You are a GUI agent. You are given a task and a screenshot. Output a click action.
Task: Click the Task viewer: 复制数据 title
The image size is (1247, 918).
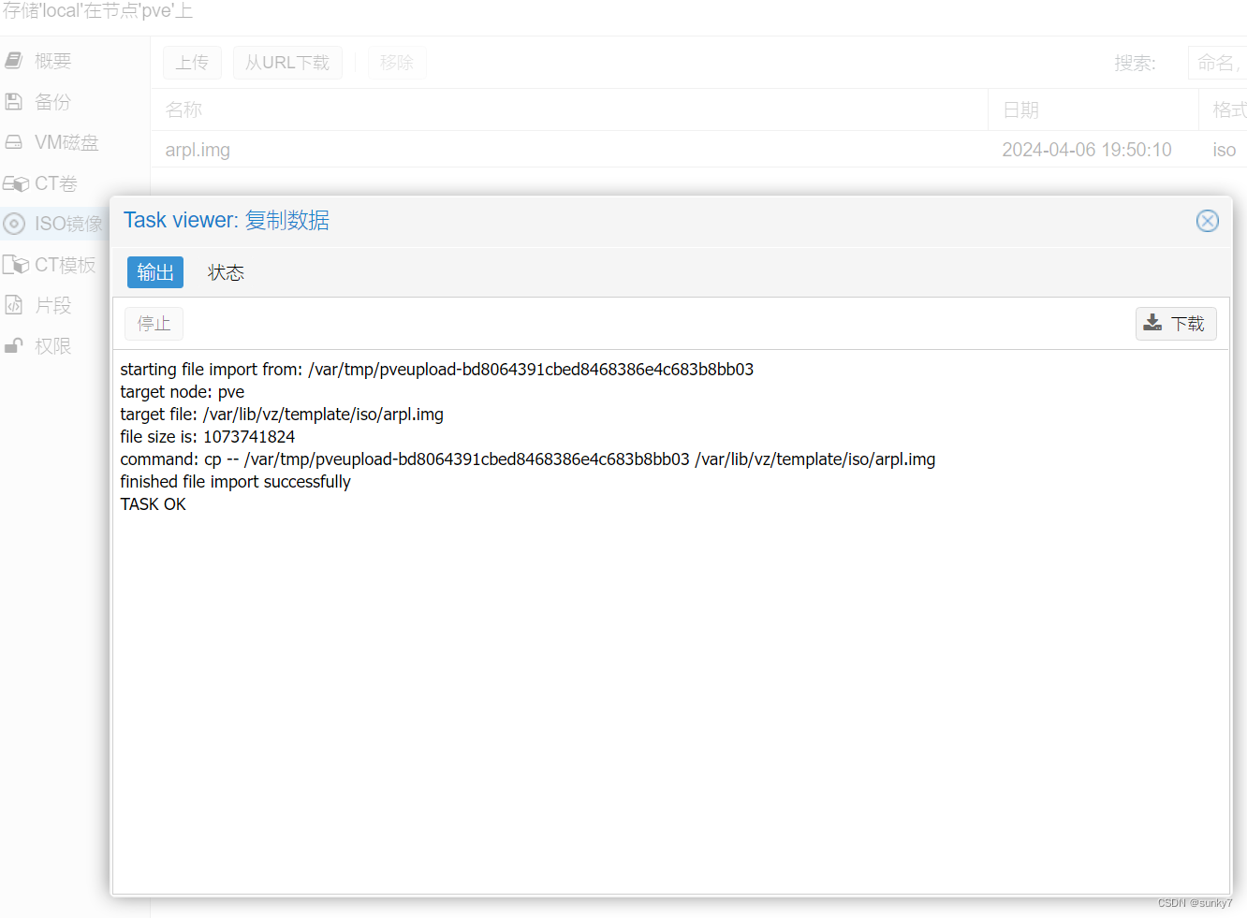pyautogui.click(x=227, y=221)
